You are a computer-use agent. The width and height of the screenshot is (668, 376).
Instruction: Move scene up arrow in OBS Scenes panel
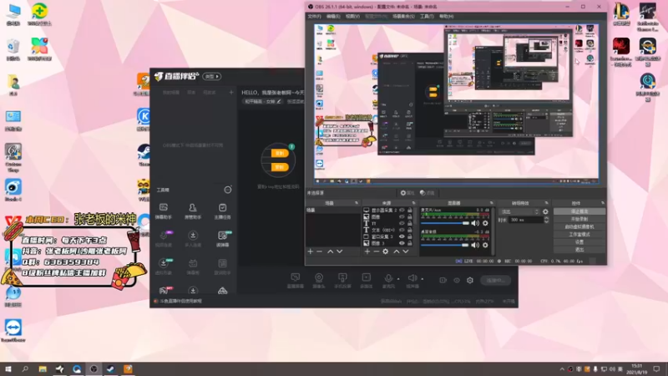click(330, 252)
